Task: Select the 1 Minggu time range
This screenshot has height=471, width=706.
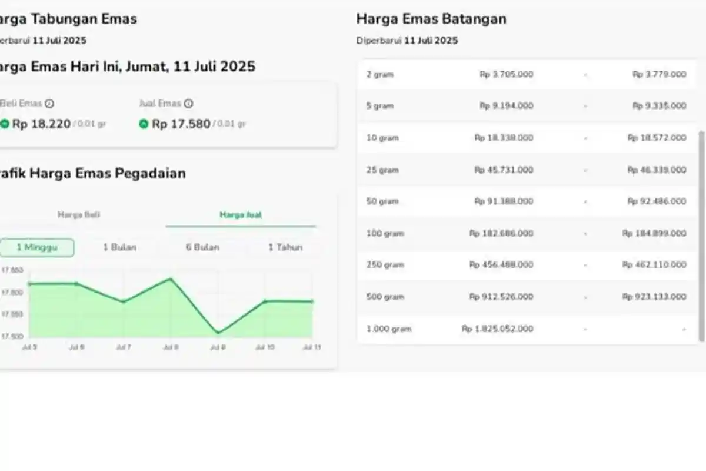Action: tap(38, 247)
